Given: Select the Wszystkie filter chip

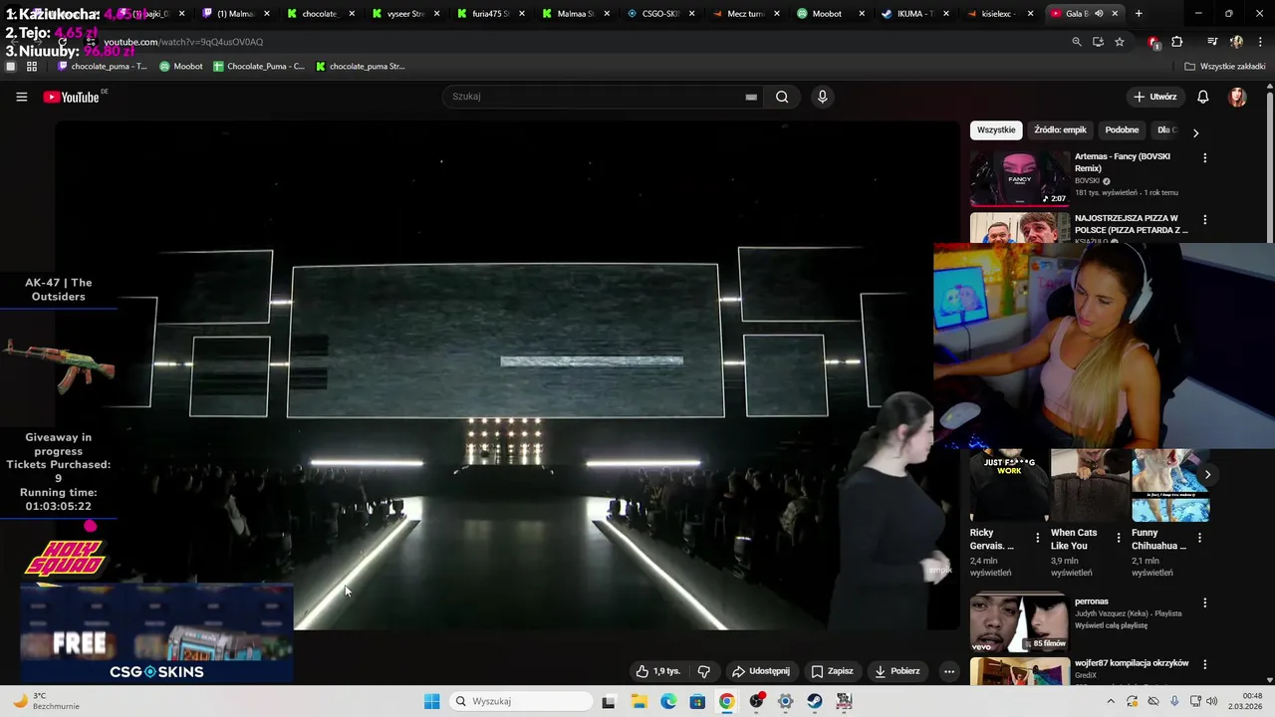Looking at the screenshot, I should coord(996,130).
